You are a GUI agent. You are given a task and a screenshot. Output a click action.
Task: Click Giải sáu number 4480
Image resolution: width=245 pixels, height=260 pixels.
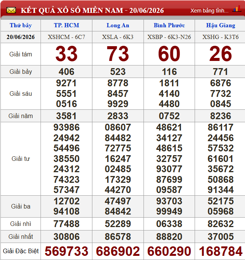pyautogui.click(x=169, y=104)
